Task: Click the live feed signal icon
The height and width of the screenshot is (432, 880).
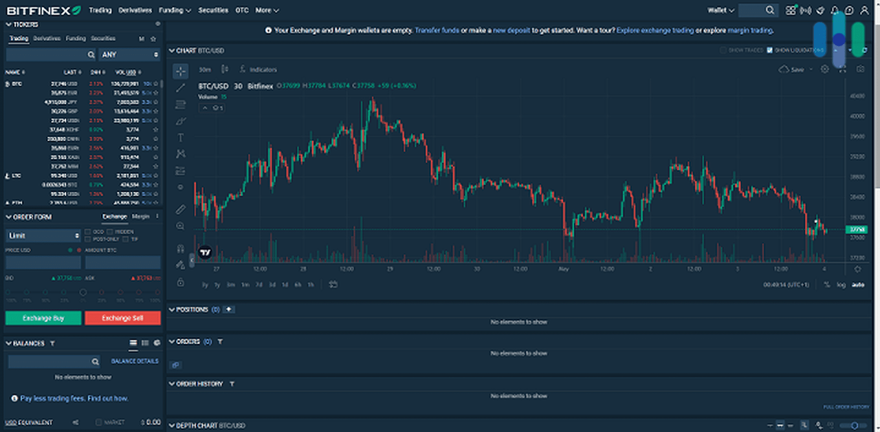Action: tap(806, 10)
